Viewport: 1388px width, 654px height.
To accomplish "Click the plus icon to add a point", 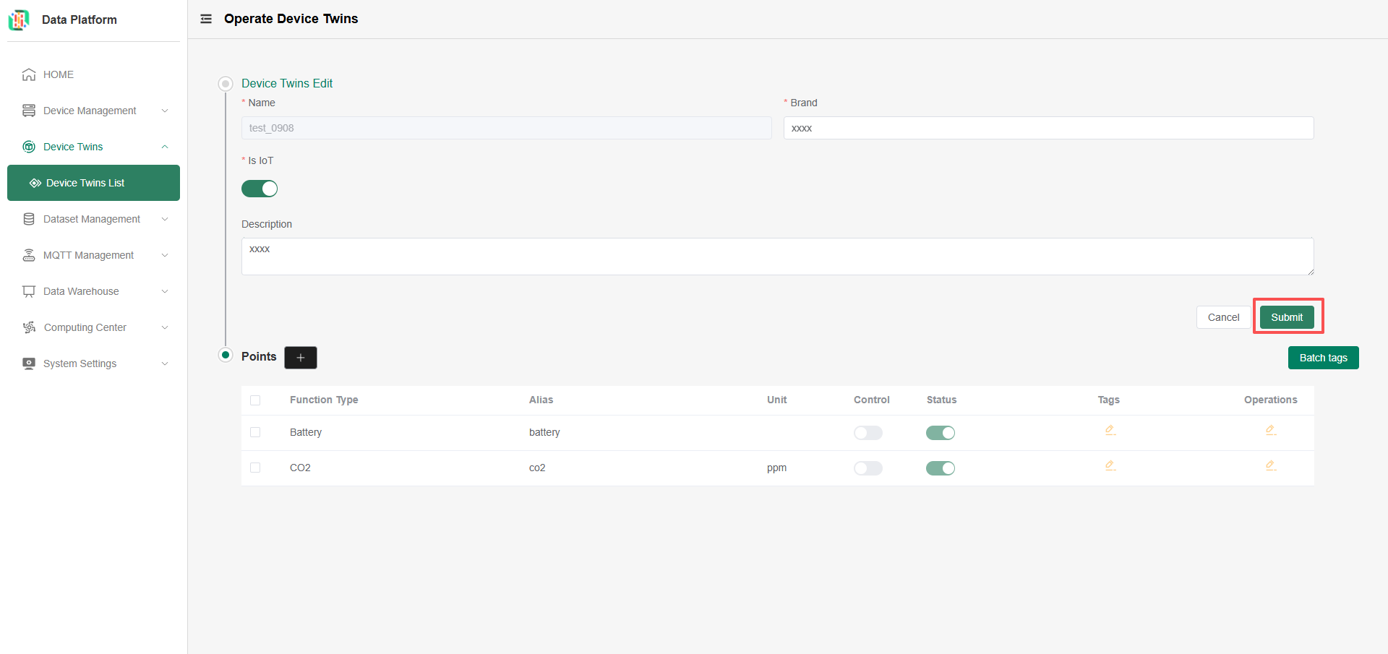I will (301, 358).
